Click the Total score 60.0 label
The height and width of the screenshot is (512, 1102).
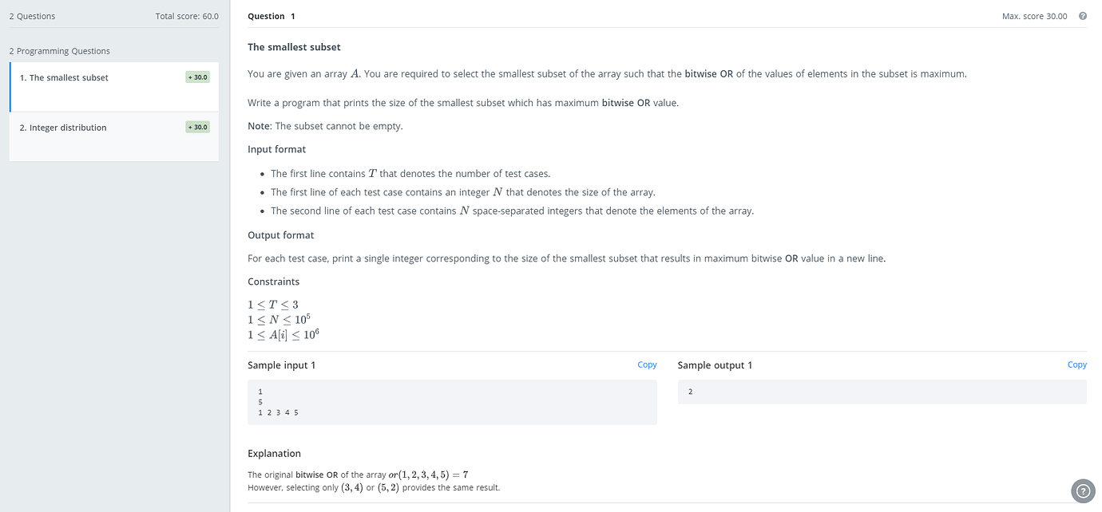(187, 15)
